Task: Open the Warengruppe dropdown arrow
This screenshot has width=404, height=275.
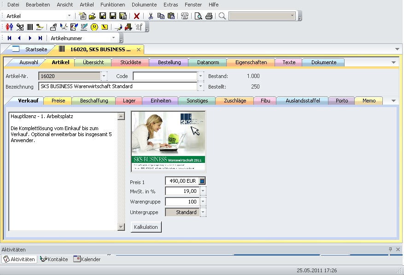Action: (203, 202)
